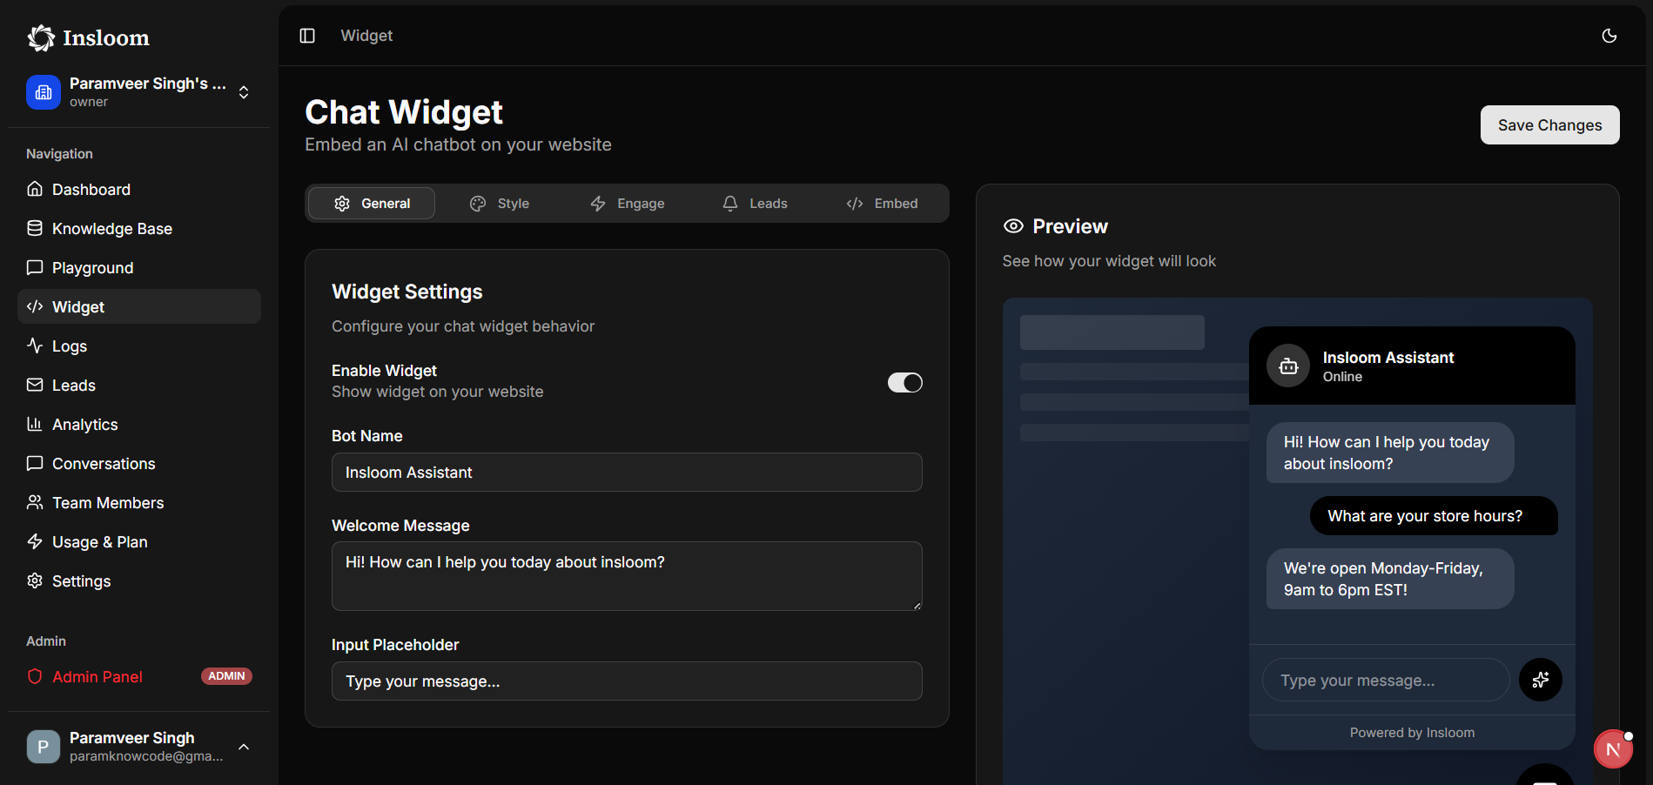Open Usage & Plan
Screen dimensions: 1653x785
139,541
